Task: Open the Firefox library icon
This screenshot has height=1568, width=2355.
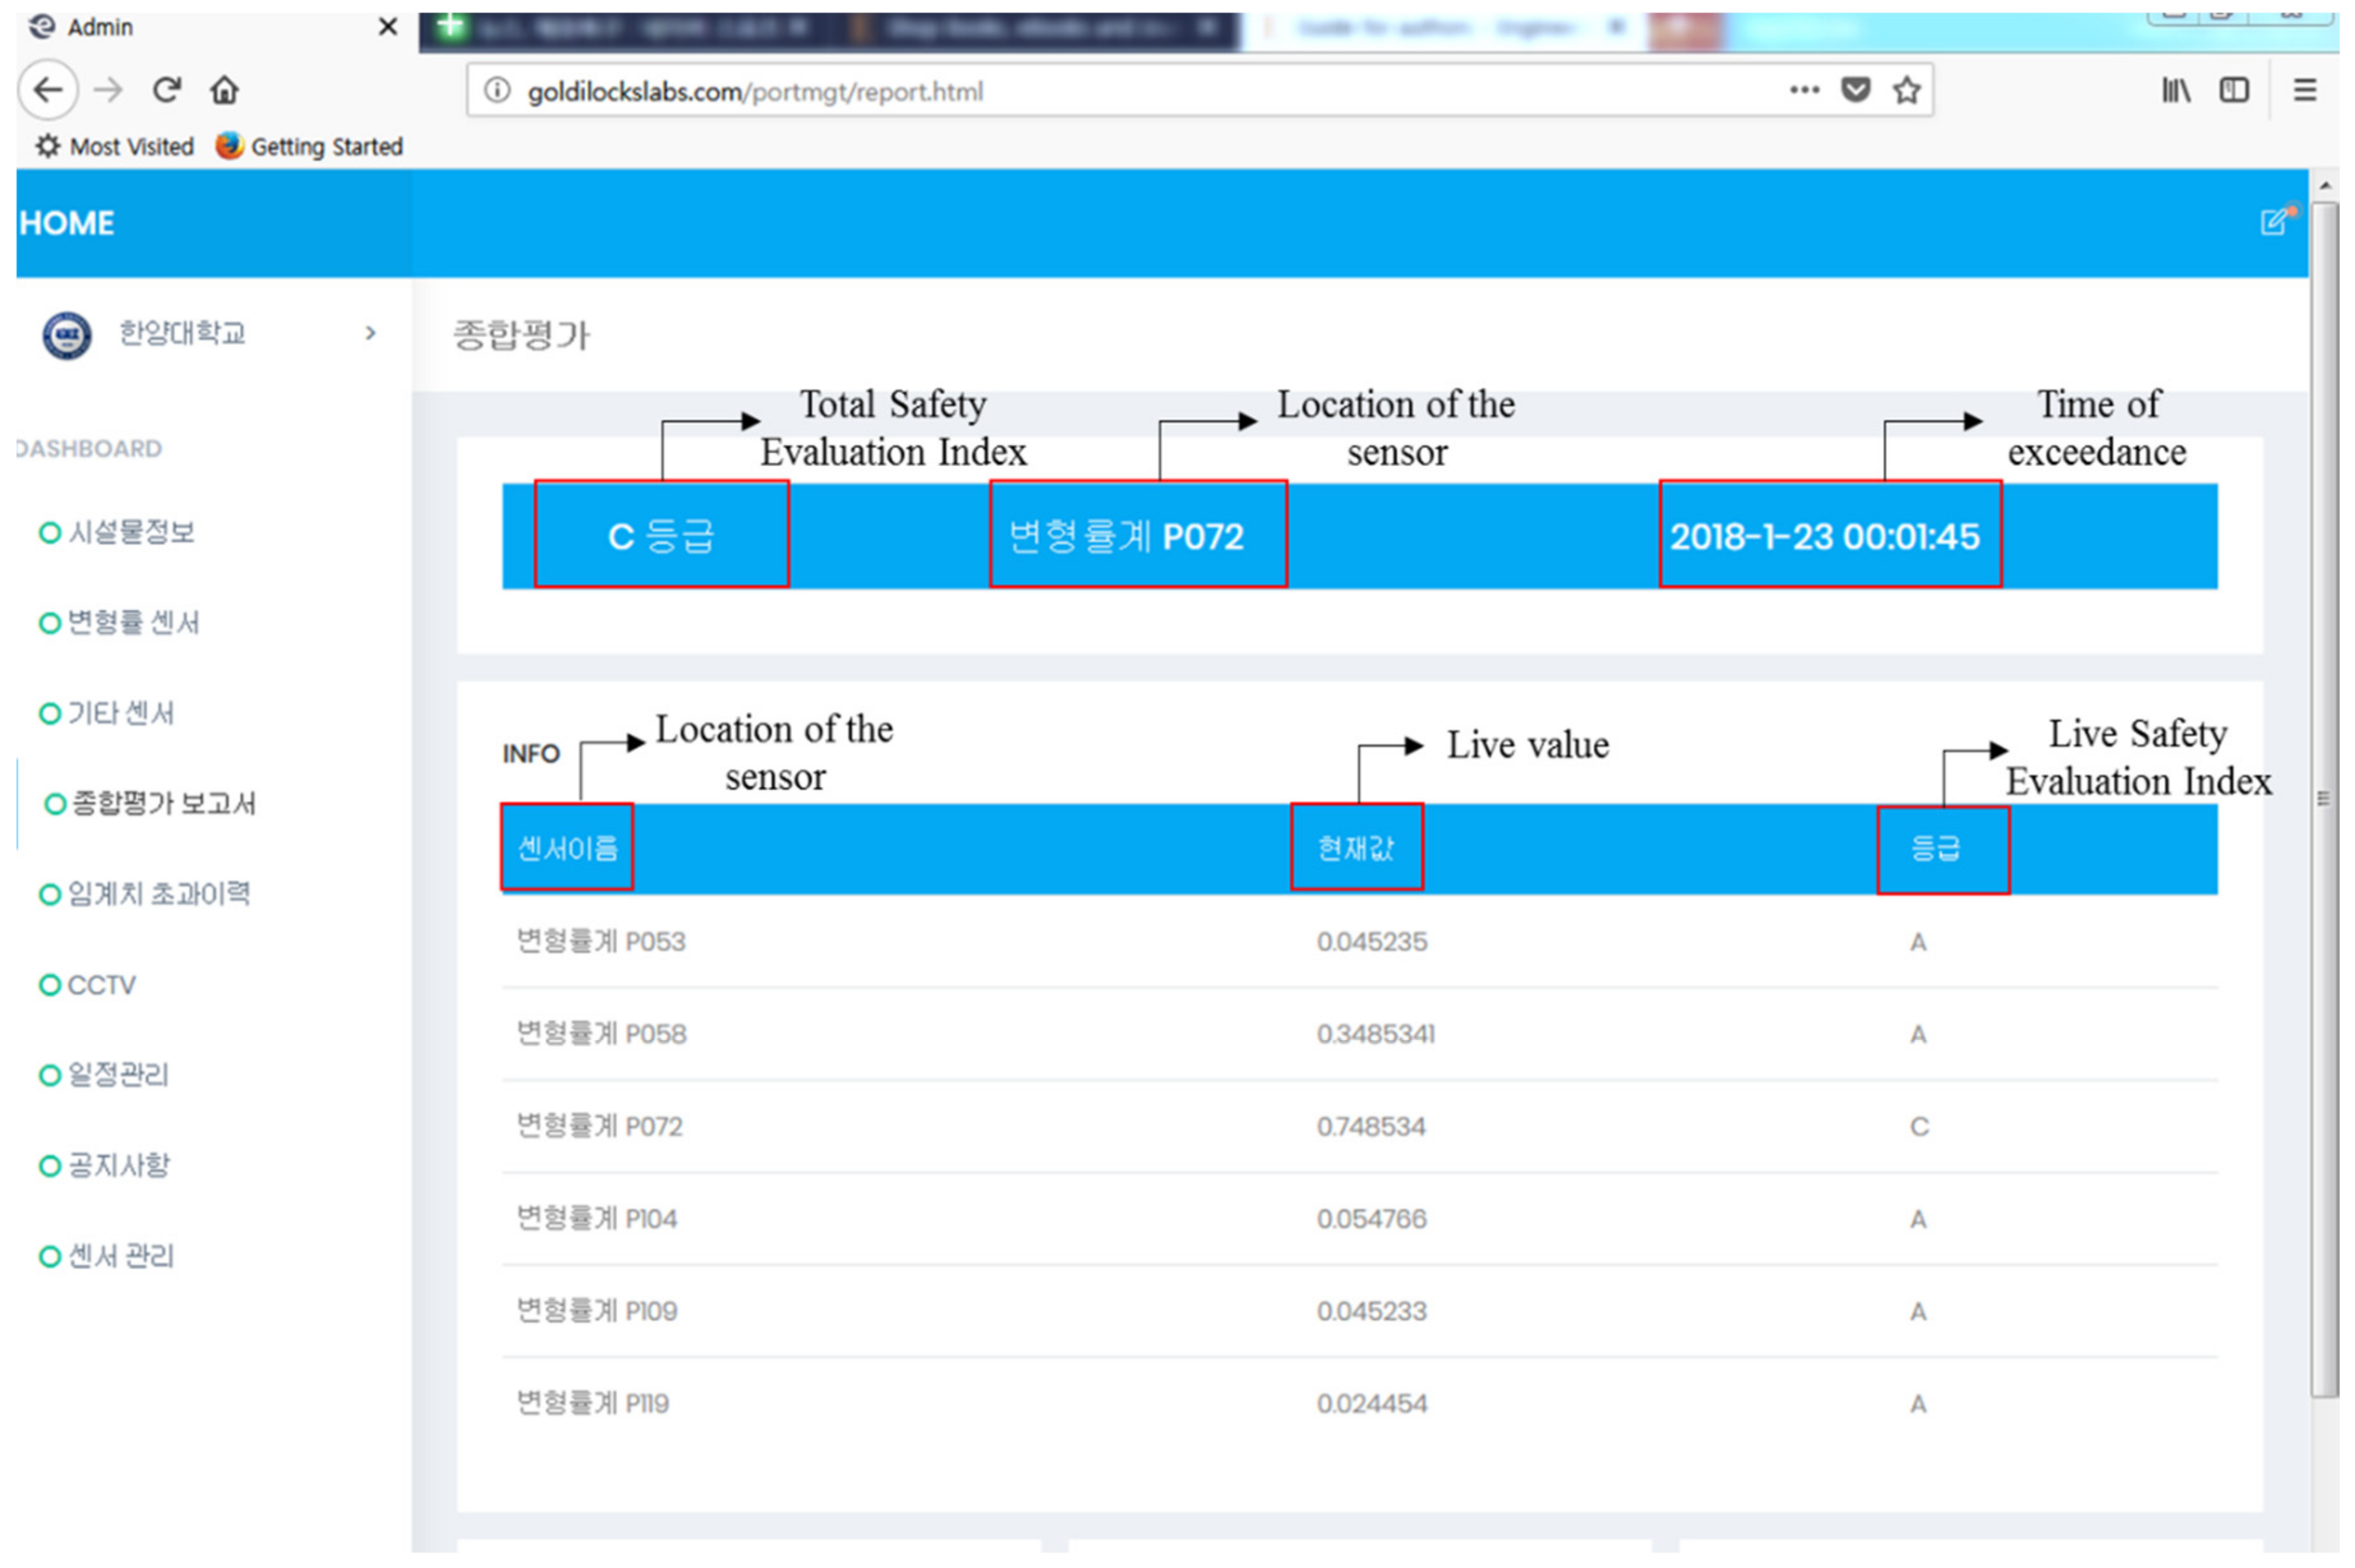Action: [x=2174, y=91]
